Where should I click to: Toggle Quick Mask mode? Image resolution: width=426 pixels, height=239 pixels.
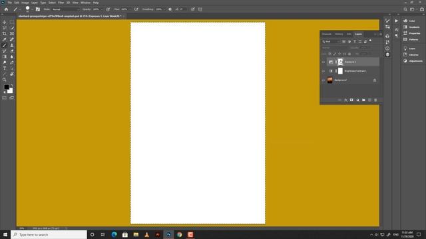5,98
